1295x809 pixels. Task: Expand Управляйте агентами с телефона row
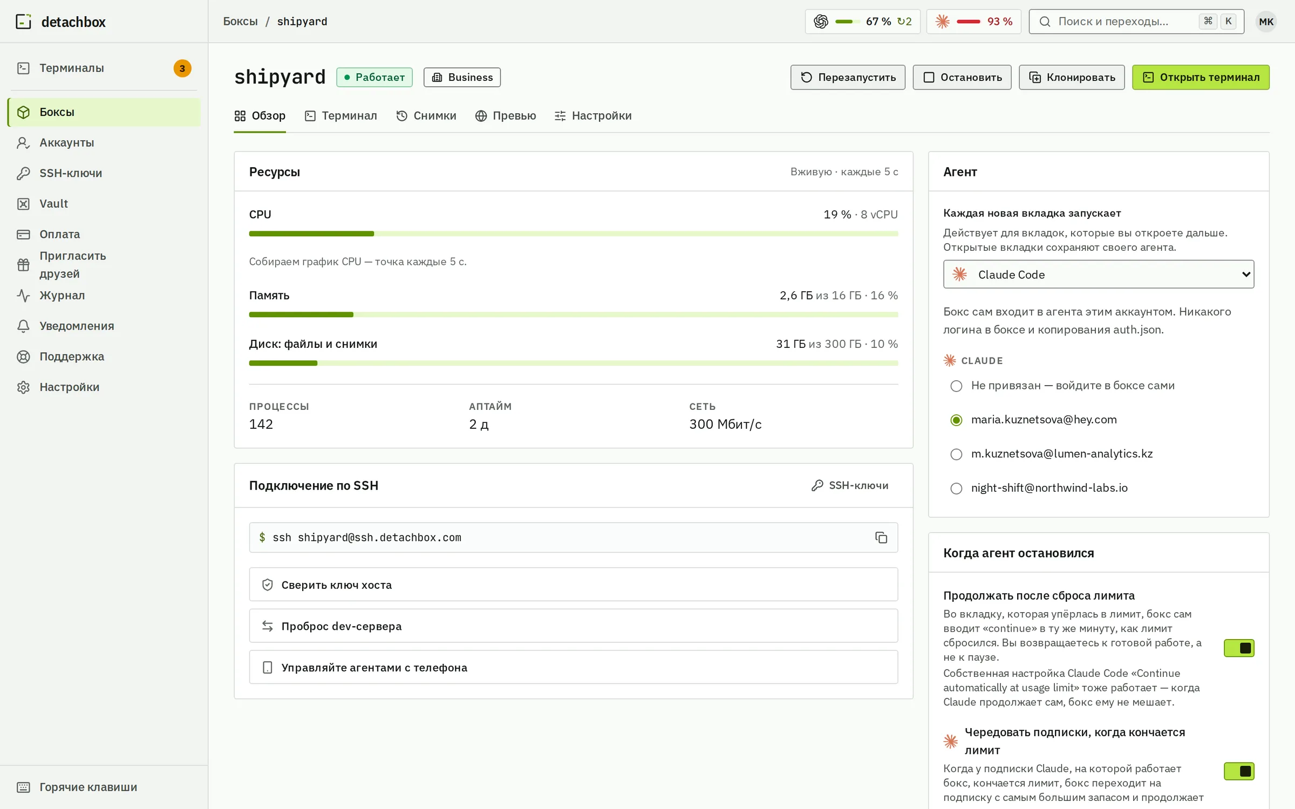pyautogui.click(x=574, y=667)
